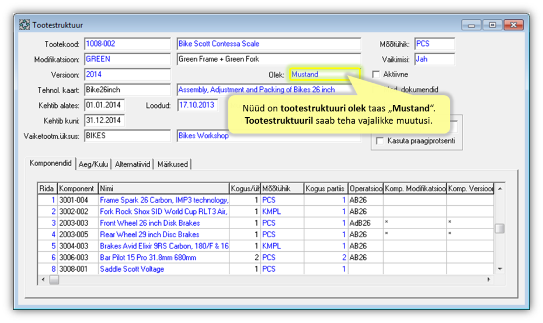Click the Tehnol. kaart field Bike26inch
The height and width of the screenshot is (323, 543).
[x=127, y=90]
